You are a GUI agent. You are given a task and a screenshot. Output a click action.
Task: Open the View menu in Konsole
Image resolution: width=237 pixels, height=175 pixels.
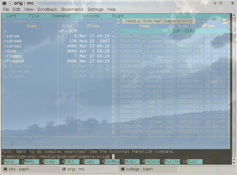point(29,9)
